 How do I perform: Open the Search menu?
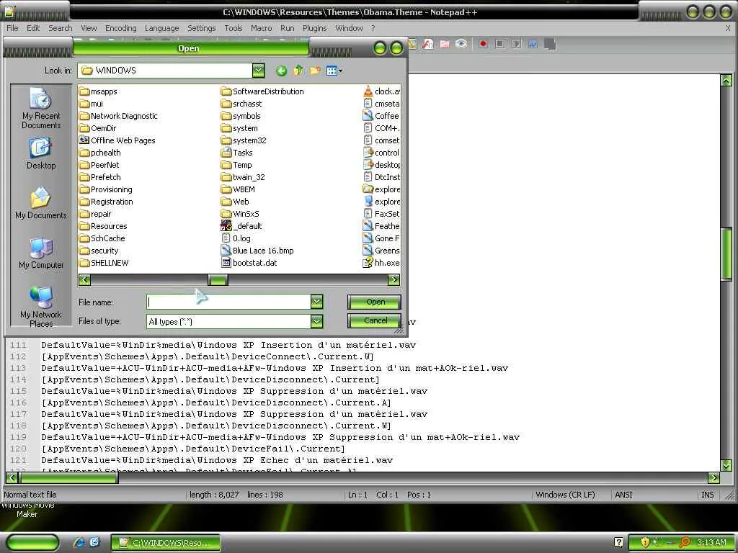(x=61, y=28)
